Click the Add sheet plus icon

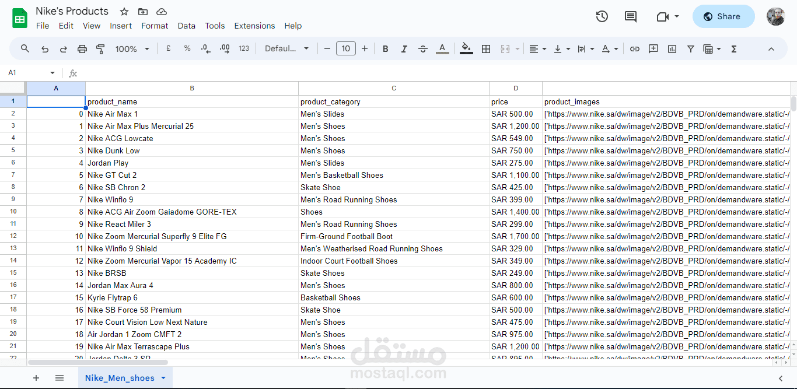point(36,378)
